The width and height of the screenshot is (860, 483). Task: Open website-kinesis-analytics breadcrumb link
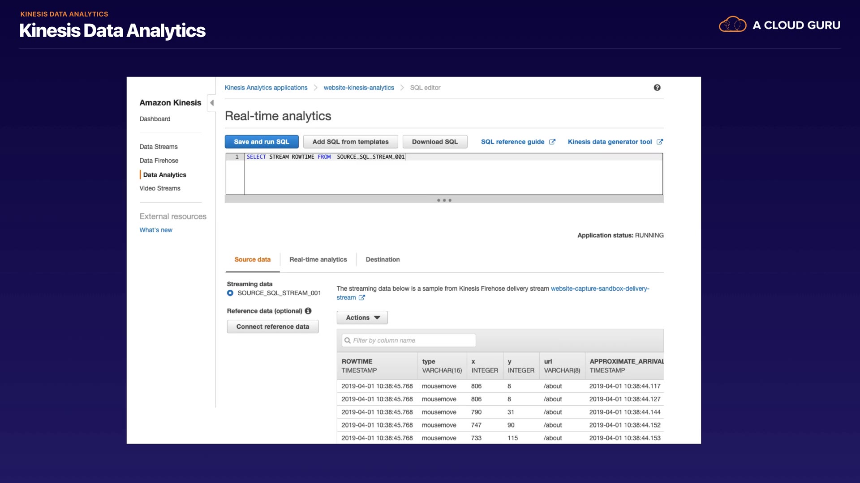pos(359,88)
